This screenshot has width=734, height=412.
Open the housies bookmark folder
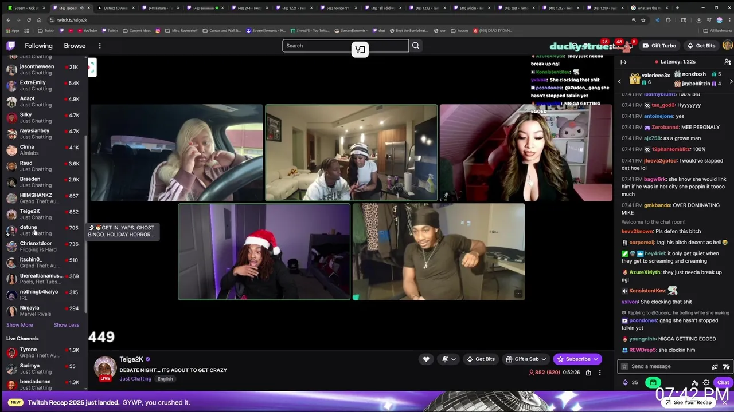pos(459,31)
